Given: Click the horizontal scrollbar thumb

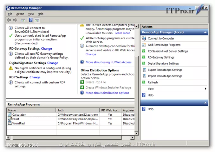Looking at the screenshot, I should tap(67, 137).
